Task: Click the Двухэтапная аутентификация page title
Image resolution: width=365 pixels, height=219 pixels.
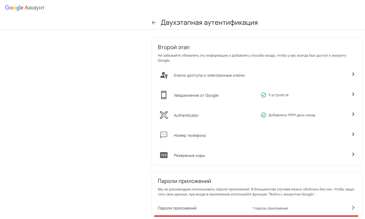Action: click(x=209, y=23)
